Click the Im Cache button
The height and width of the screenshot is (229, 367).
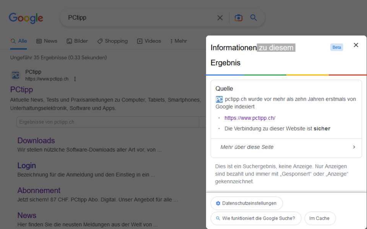pos(320,218)
